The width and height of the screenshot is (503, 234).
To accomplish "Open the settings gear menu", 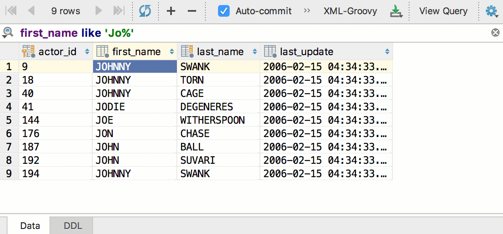I will [x=491, y=11].
